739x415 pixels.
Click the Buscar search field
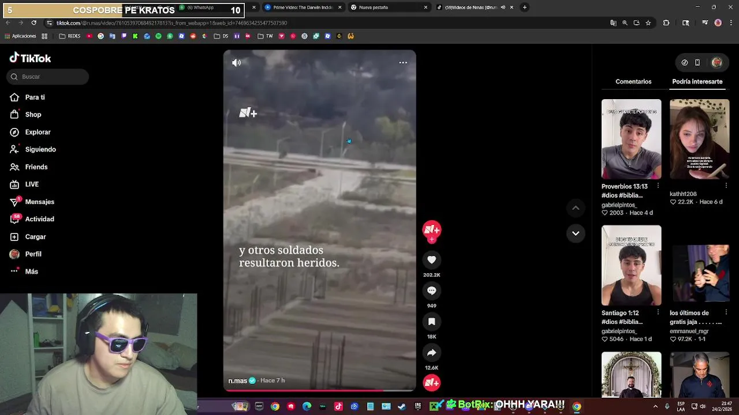click(x=48, y=77)
